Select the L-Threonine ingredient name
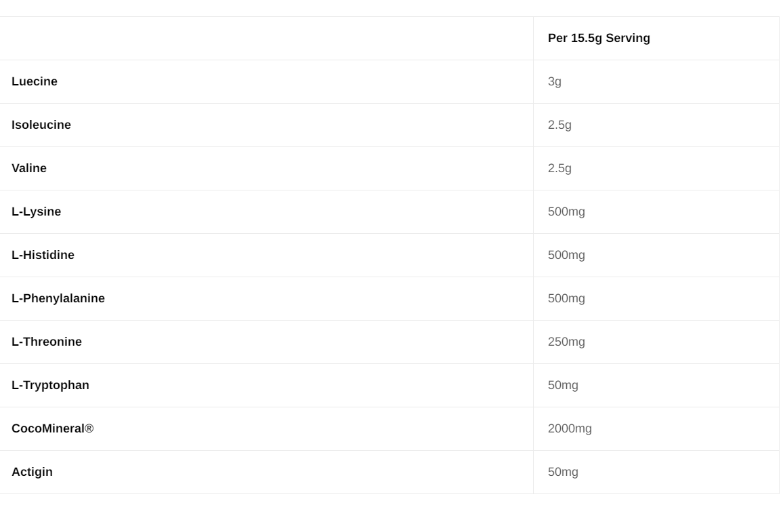Screen dimensions: 783x505 click(x=47, y=342)
